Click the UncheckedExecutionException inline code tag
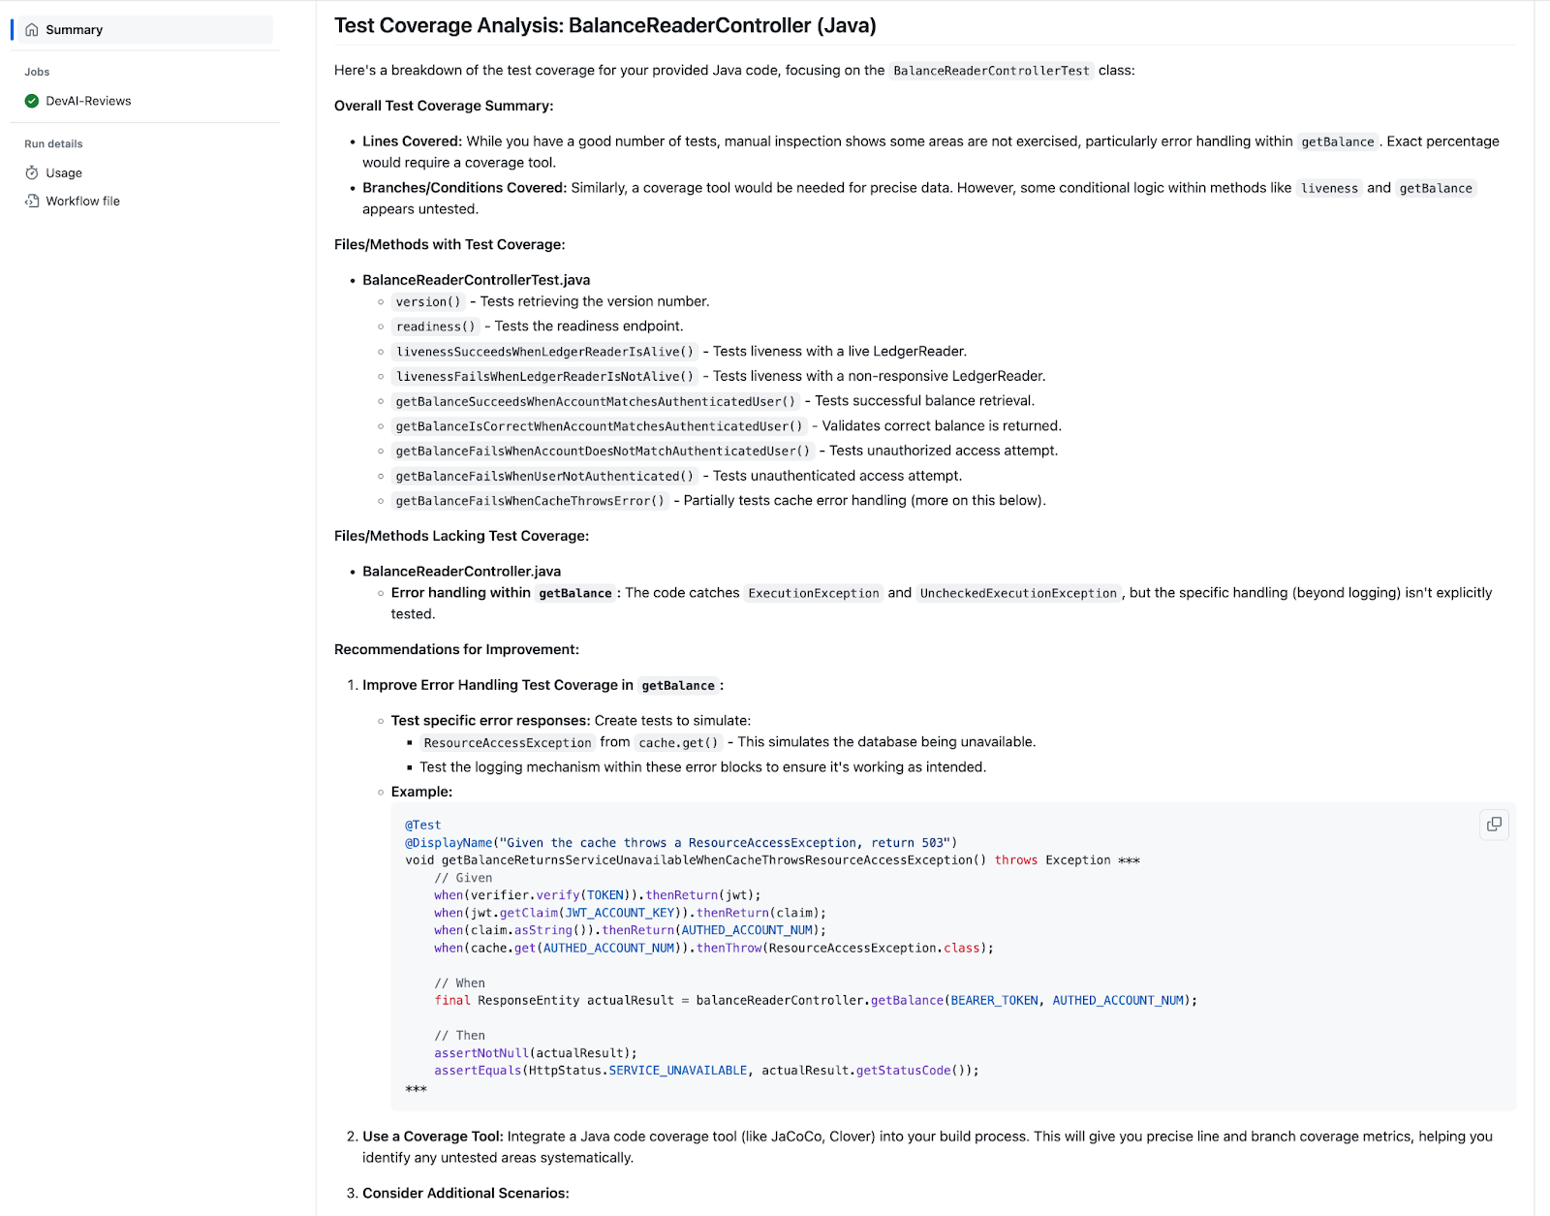1550x1216 pixels. click(1018, 593)
